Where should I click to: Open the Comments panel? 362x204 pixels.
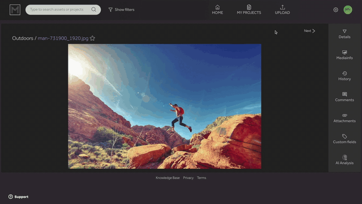344,97
